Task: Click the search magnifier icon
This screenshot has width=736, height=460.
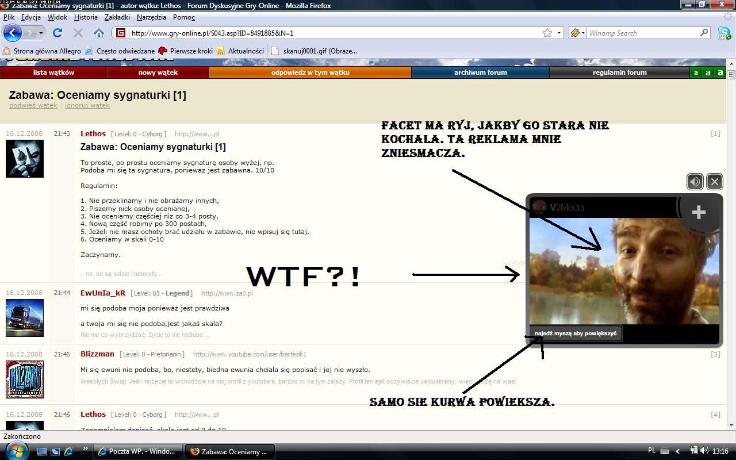Action: 704,33
